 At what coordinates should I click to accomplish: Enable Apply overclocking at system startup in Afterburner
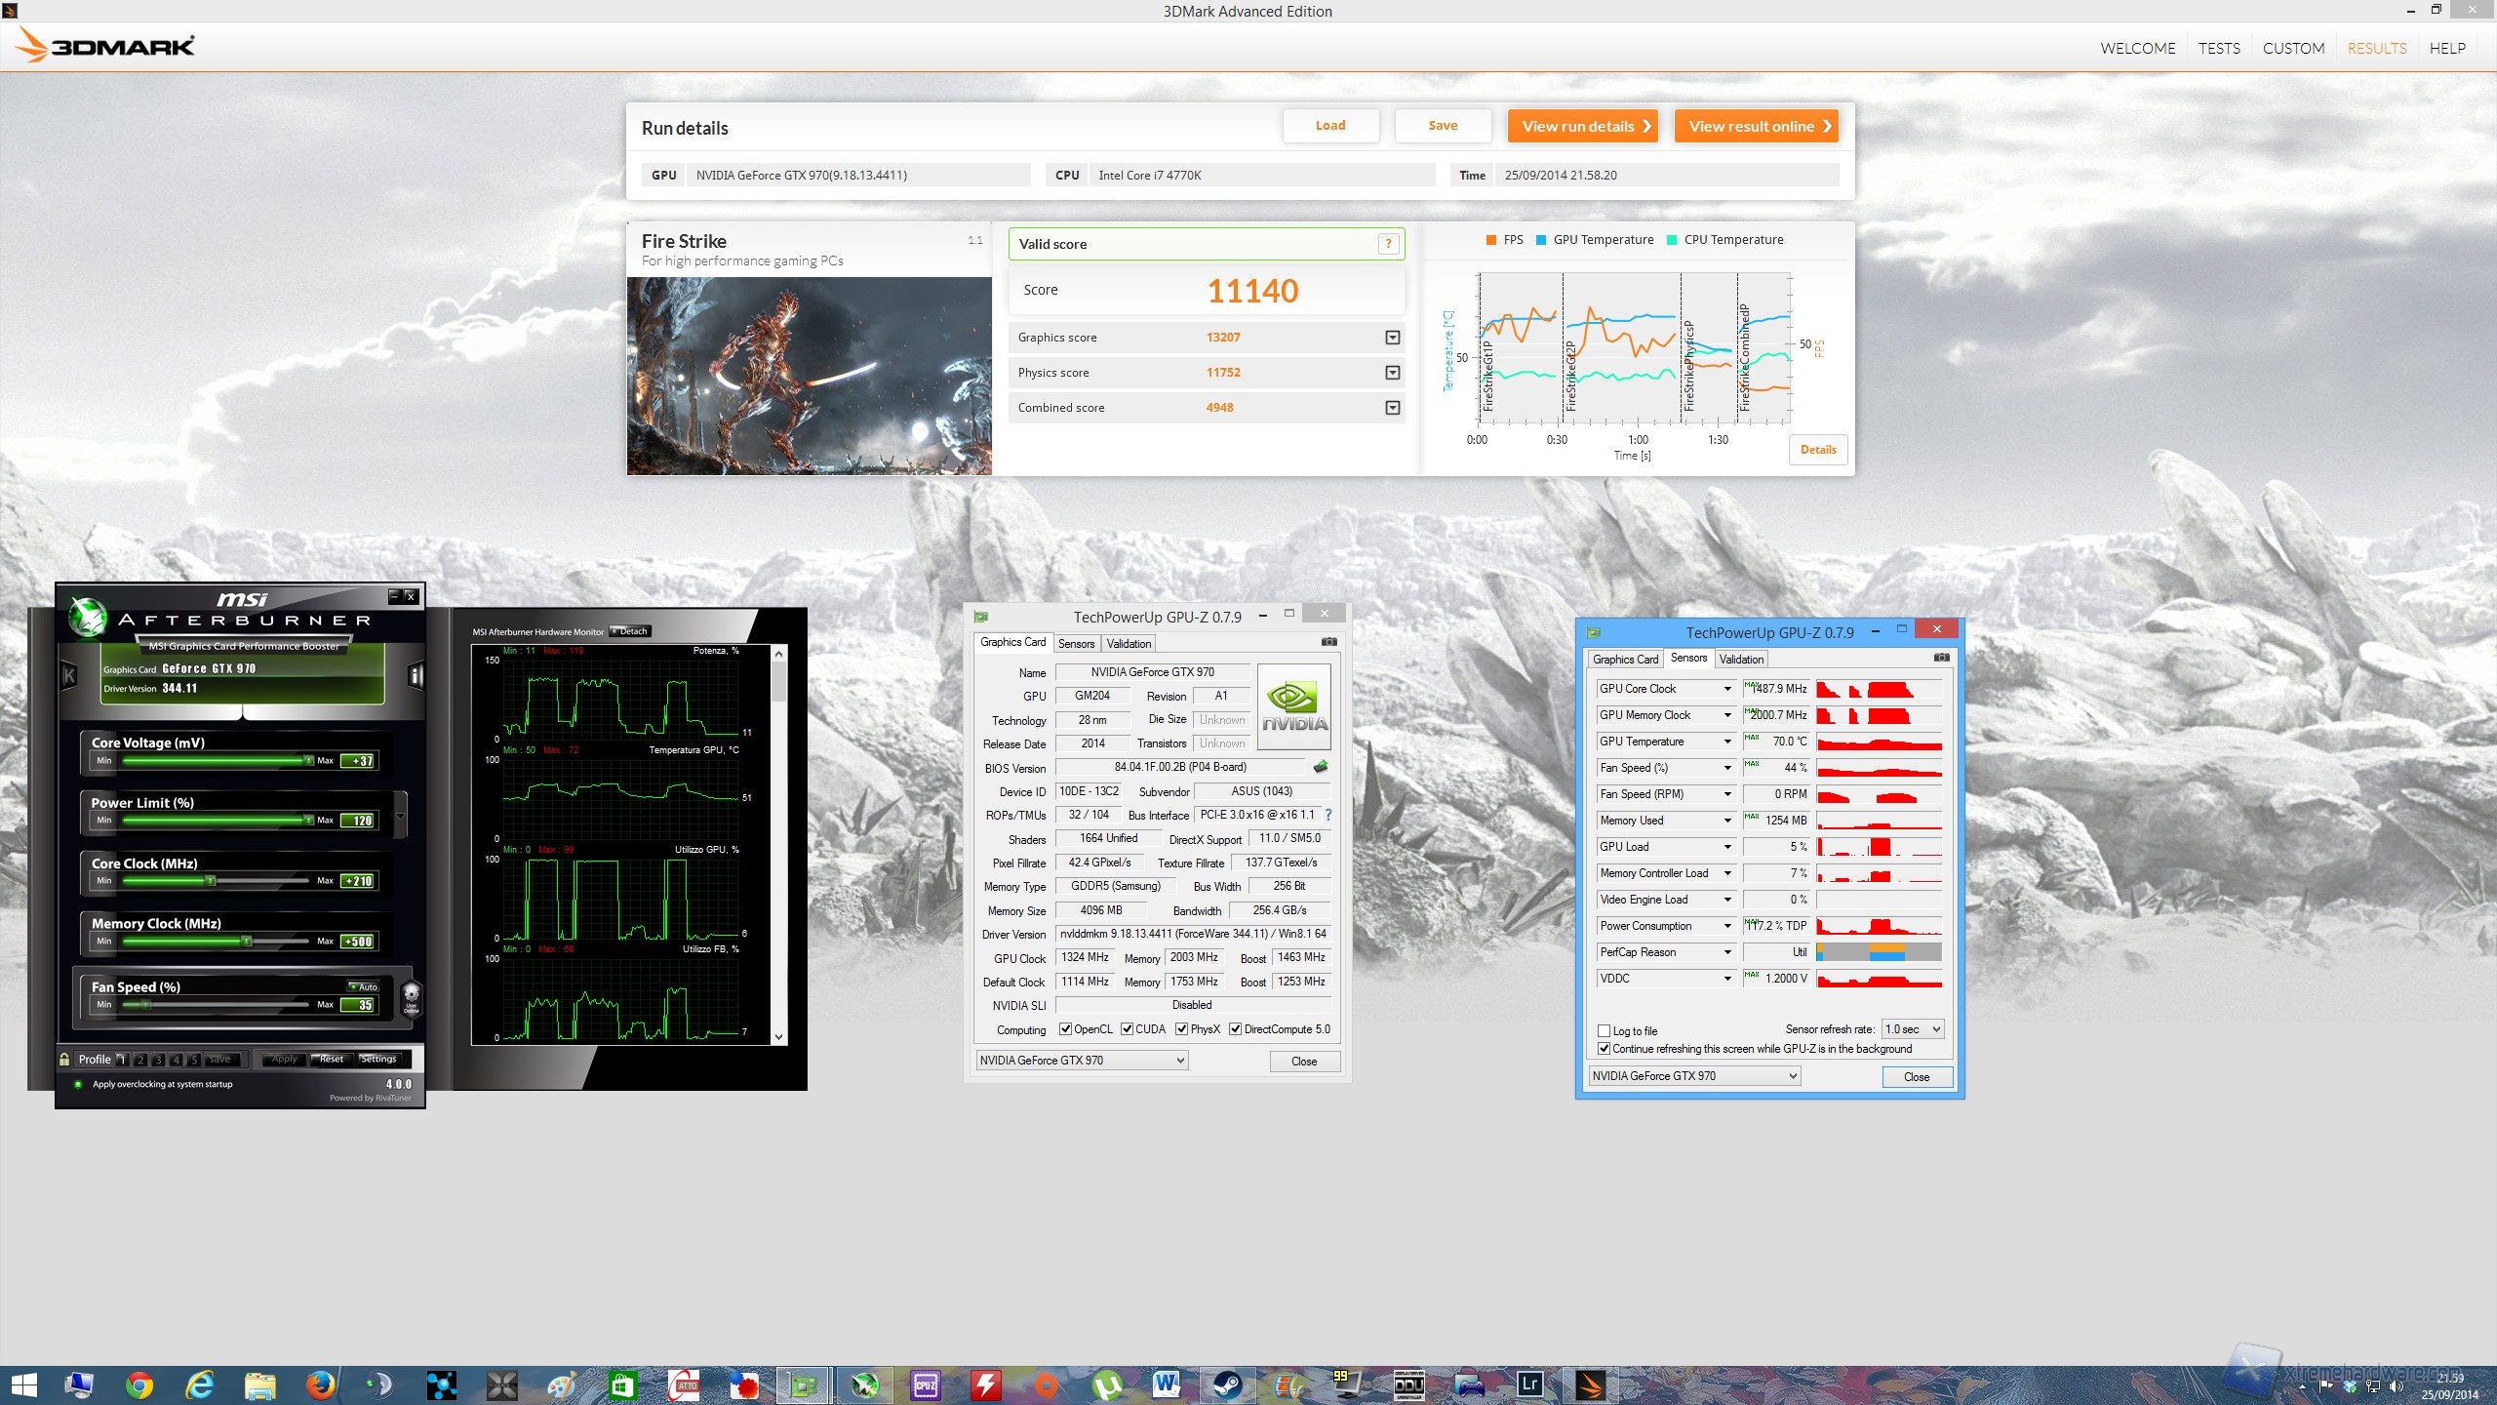78,1084
